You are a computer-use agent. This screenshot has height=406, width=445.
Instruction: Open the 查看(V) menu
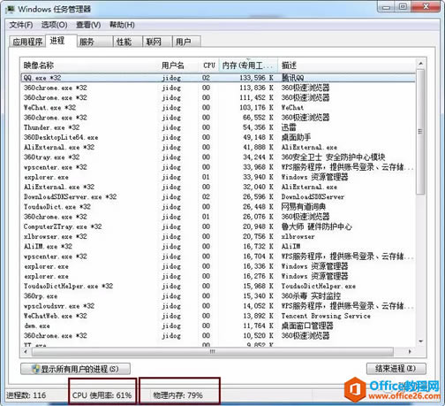click(88, 25)
